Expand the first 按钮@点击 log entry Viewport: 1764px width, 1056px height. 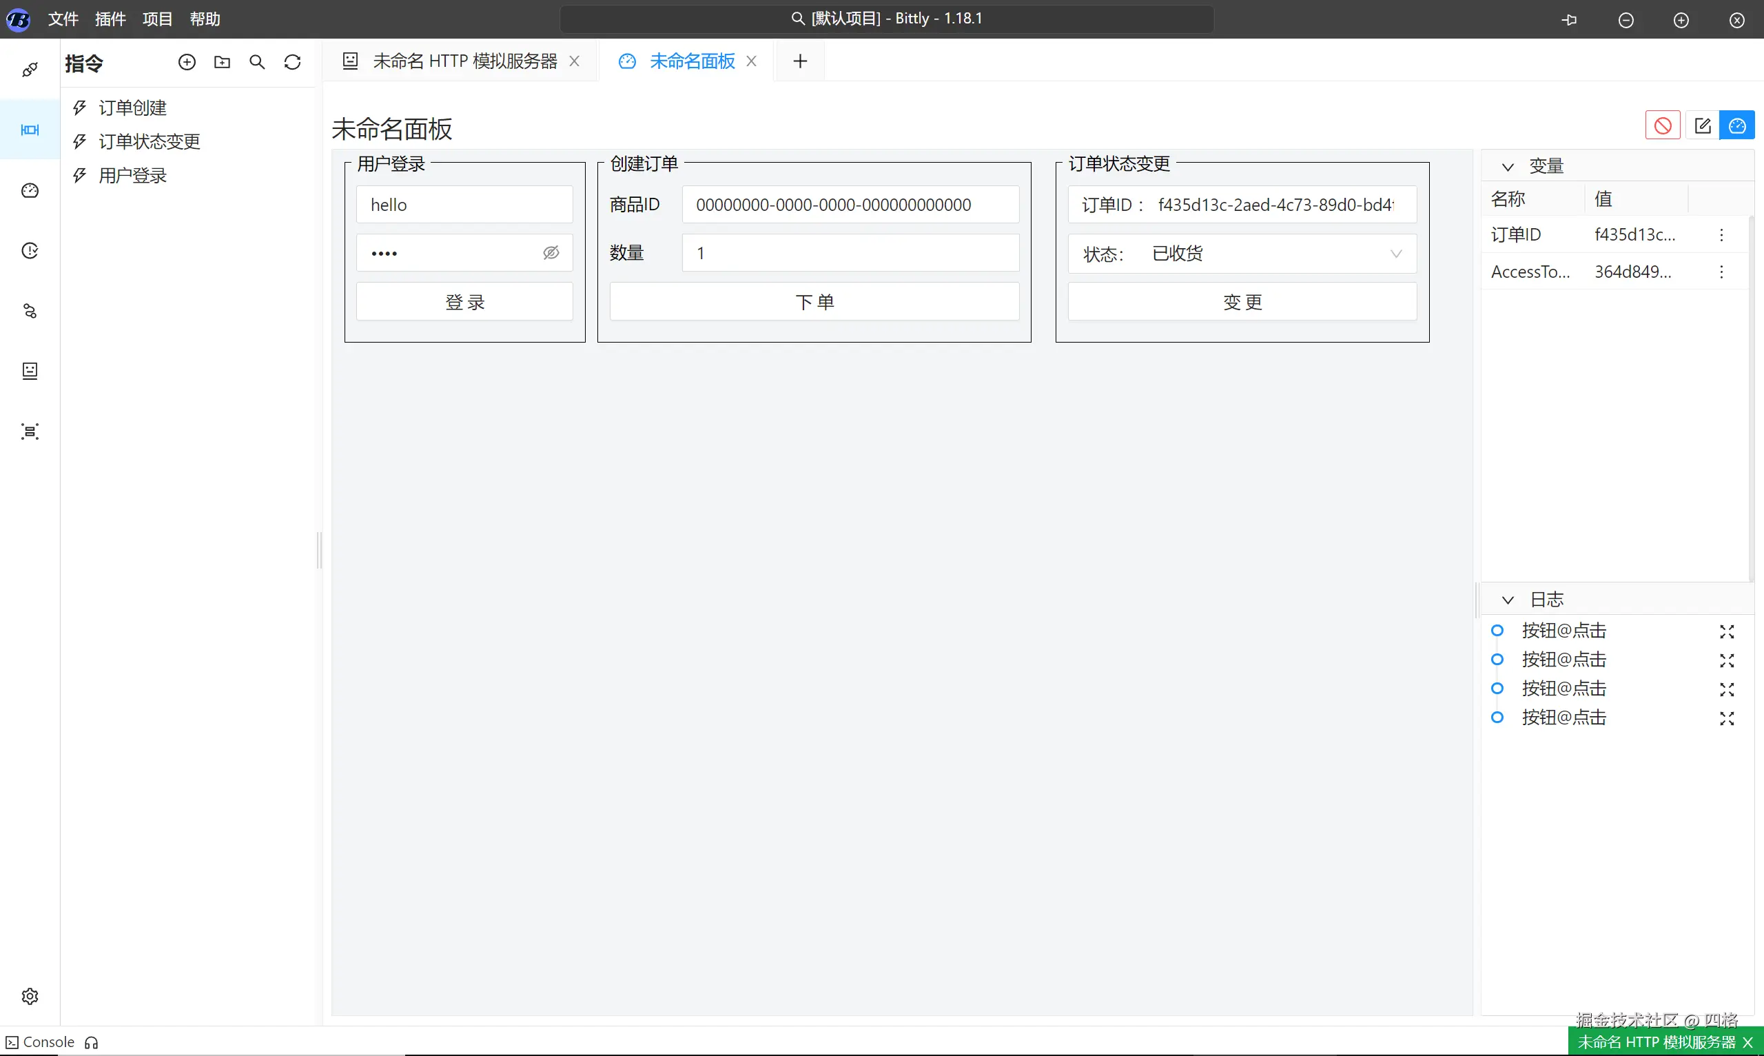coord(1727,632)
